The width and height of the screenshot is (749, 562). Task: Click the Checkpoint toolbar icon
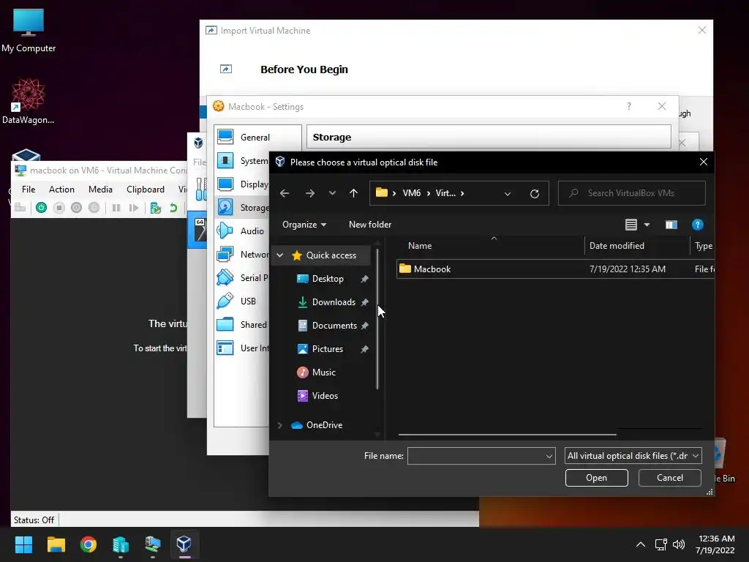pyautogui.click(x=155, y=208)
